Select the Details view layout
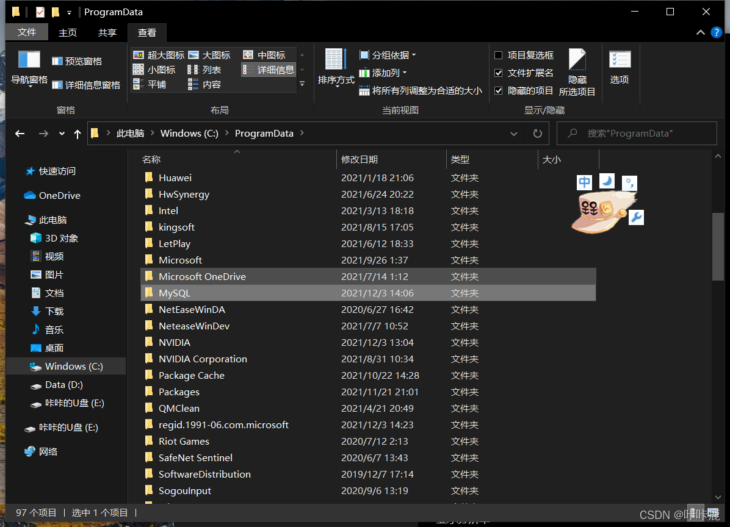 [x=269, y=70]
